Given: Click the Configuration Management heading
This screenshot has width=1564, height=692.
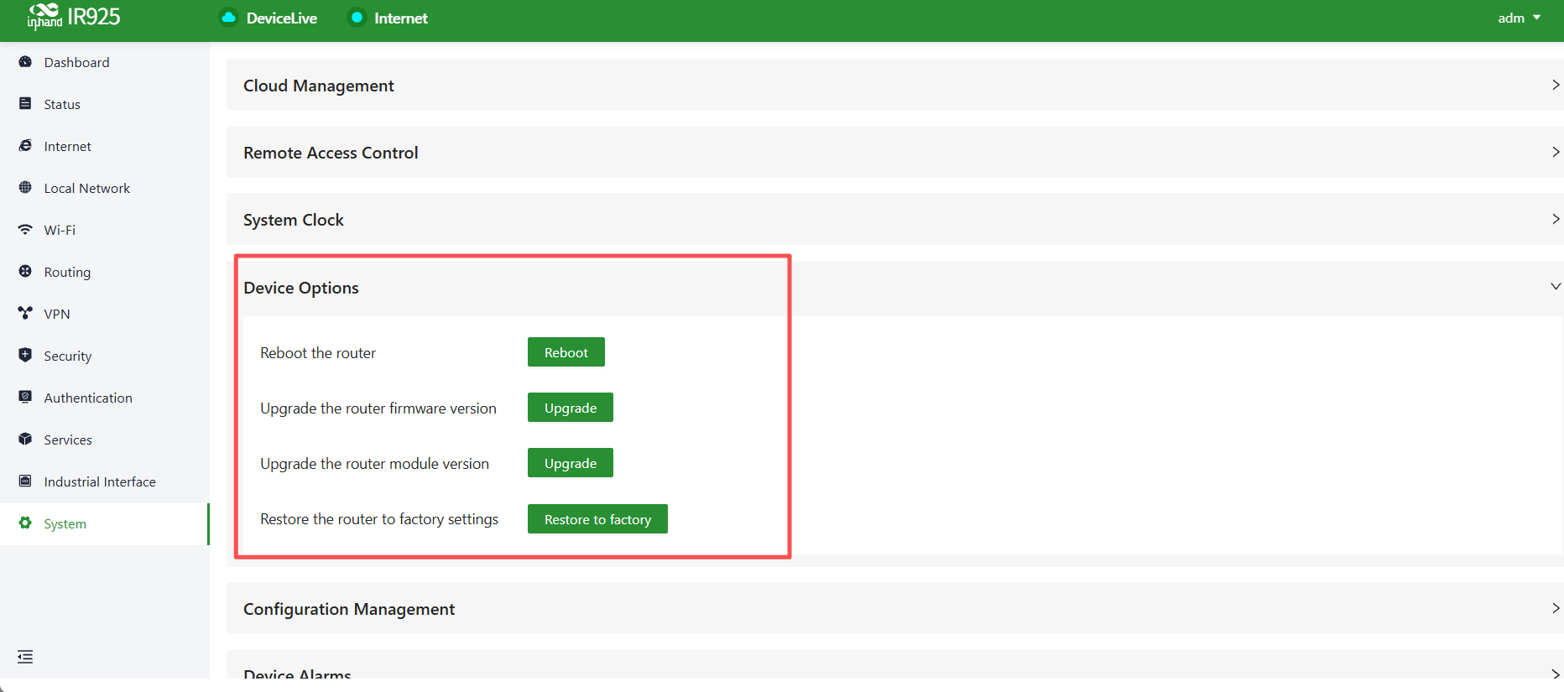Looking at the screenshot, I should tap(349, 609).
